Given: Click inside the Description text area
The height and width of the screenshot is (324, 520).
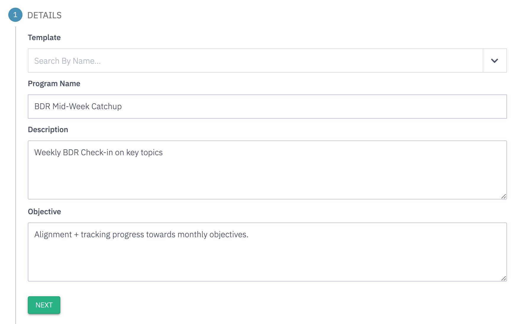Looking at the screenshot, I should point(267,170).
